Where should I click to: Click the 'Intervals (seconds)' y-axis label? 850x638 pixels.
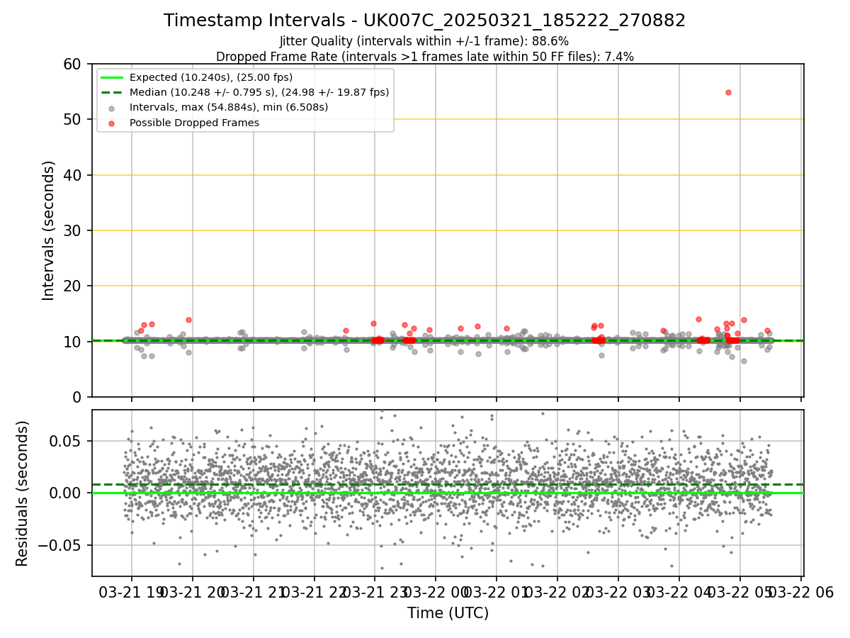(x=48, y=230)
